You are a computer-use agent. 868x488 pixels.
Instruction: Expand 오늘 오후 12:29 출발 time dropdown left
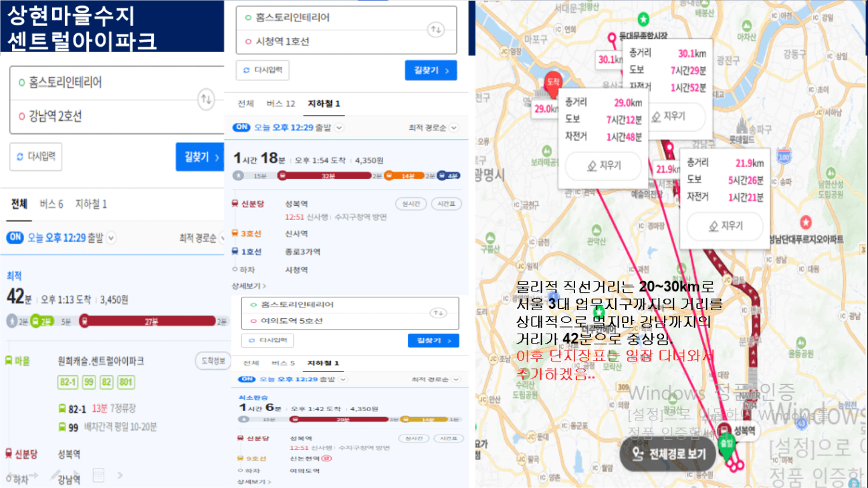coord(111,237)
